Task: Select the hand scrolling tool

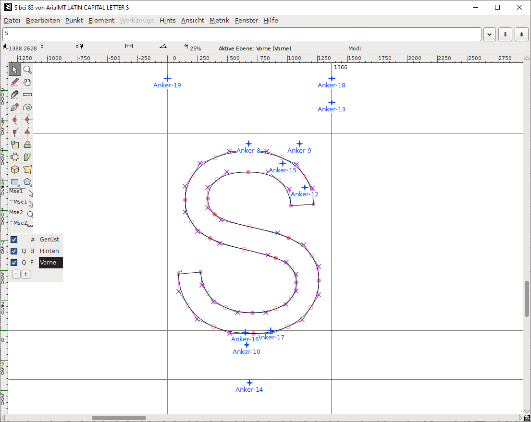Action: pyautogui.click(x=27, y=82)
